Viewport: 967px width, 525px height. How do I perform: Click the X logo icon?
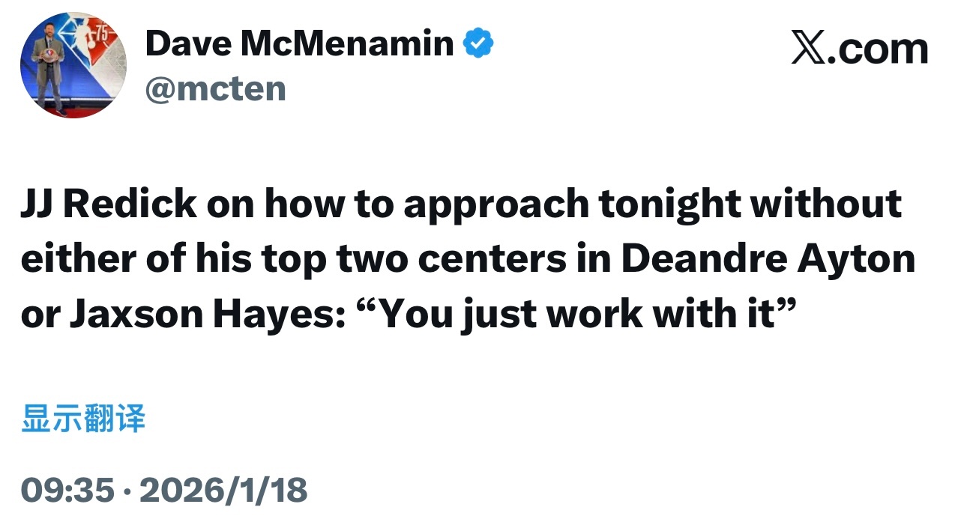coord(807,49)
